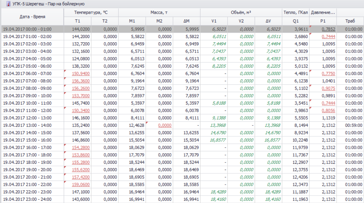Screen dimensions: 364x203
Task: Click the Масса, т group header
Action: coord(159,12)
